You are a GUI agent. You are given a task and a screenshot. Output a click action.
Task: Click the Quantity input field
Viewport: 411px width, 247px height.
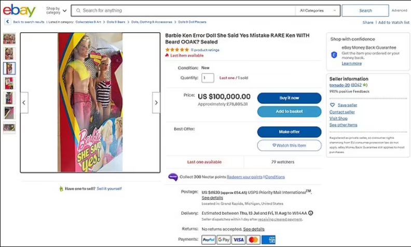(x=208, y=78)
